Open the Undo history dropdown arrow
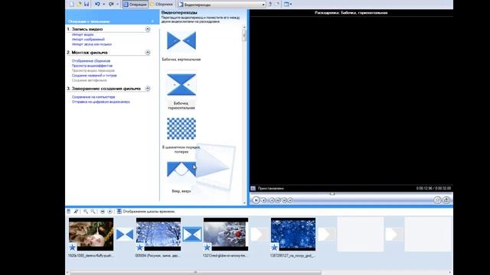 click(x=104, y=5)
